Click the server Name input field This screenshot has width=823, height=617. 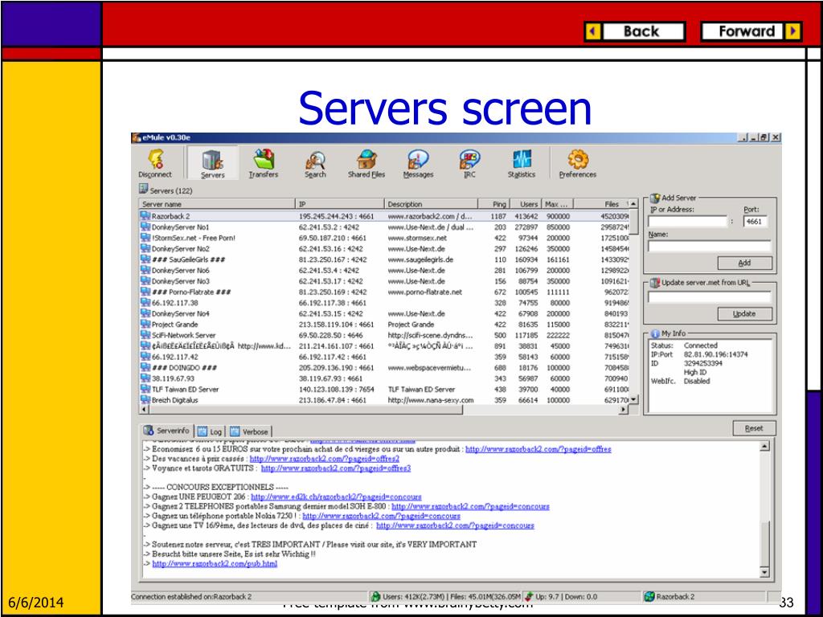coord(710,246)
